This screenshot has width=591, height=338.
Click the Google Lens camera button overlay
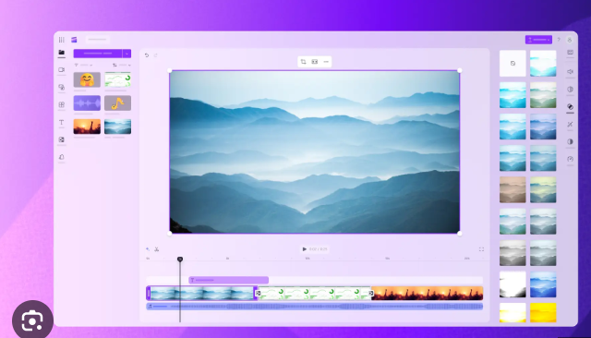pyautogui.click(x=32, y=320)
